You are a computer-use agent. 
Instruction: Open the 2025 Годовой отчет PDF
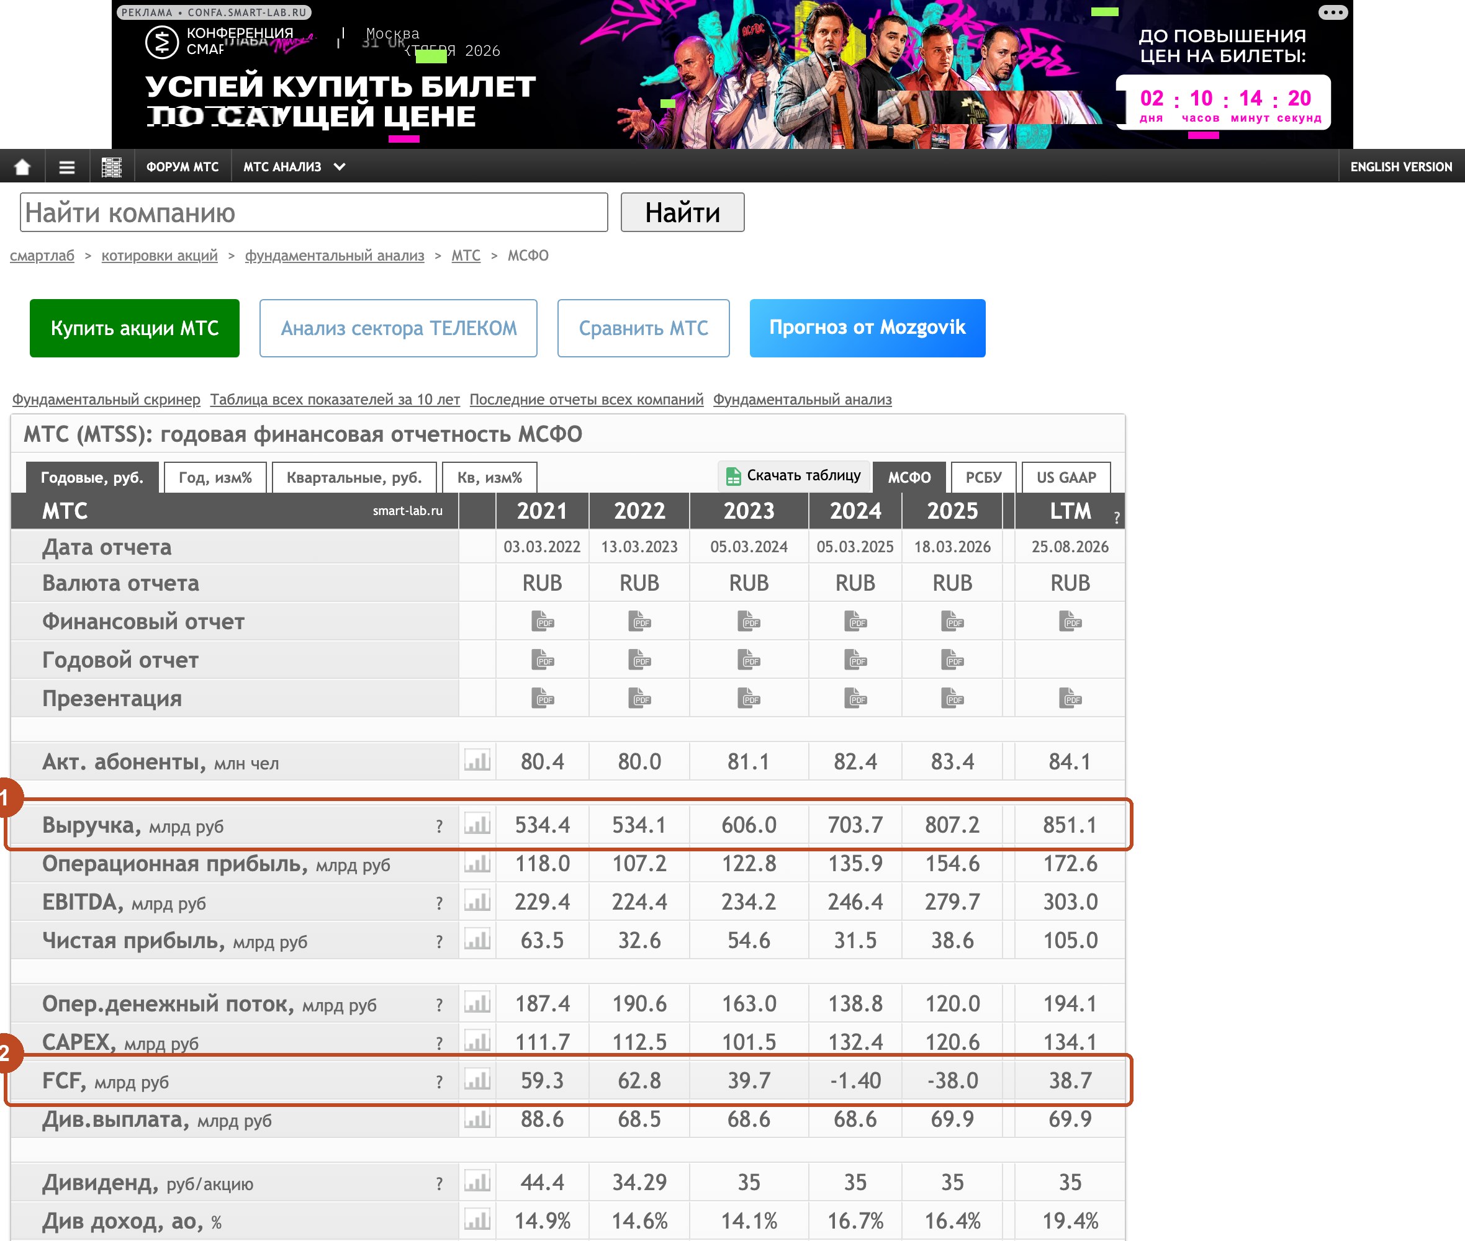[x=952, y=660]
